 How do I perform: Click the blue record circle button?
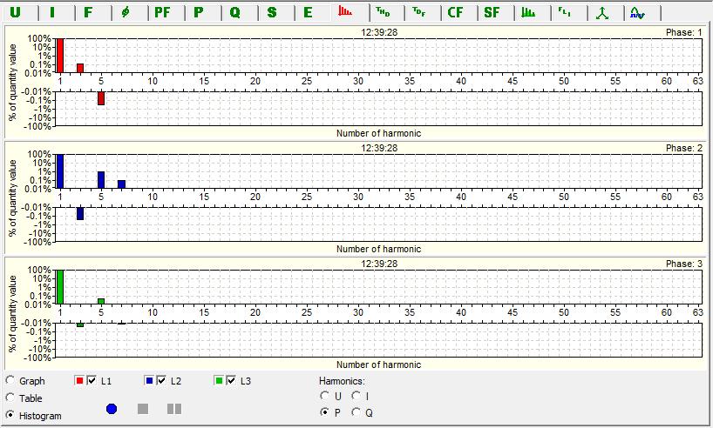coord(112,409)
